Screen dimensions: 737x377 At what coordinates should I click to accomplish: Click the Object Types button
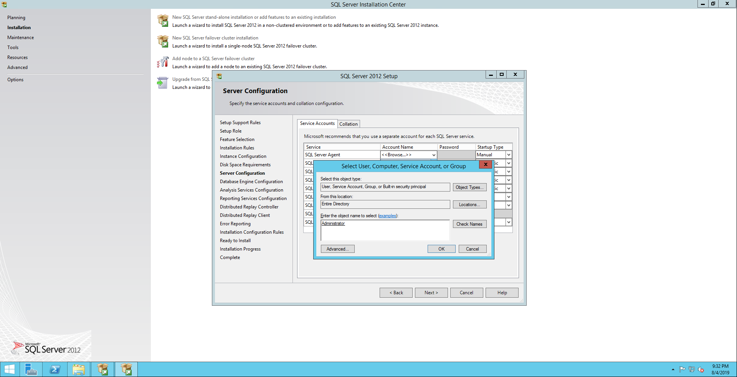tap(469, 187)
